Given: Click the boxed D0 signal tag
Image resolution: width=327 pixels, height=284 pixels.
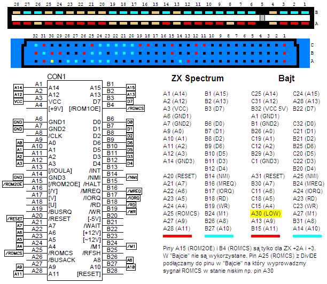Looking at the screenshot, I should [130, 122].
